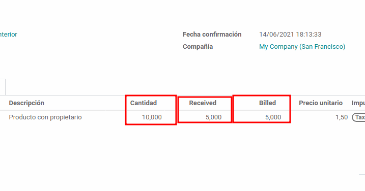Open the partially visible 'nterior' link
The width and height of the screenshot is (365, 191).
pos(8,35)
